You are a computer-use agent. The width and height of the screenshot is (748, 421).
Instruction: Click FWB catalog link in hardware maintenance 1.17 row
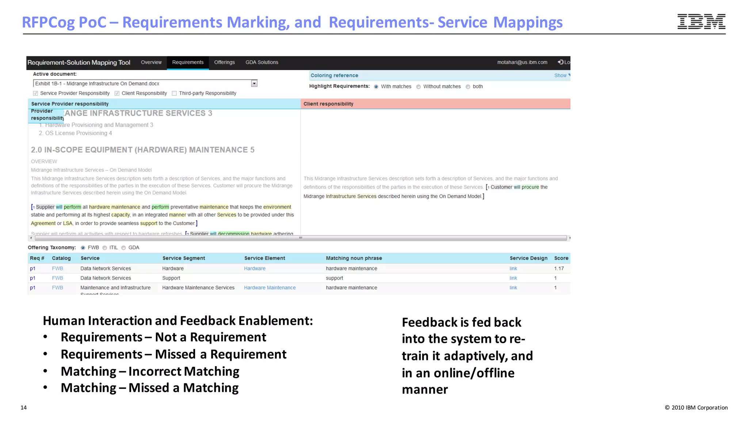[x=57, y=268]
